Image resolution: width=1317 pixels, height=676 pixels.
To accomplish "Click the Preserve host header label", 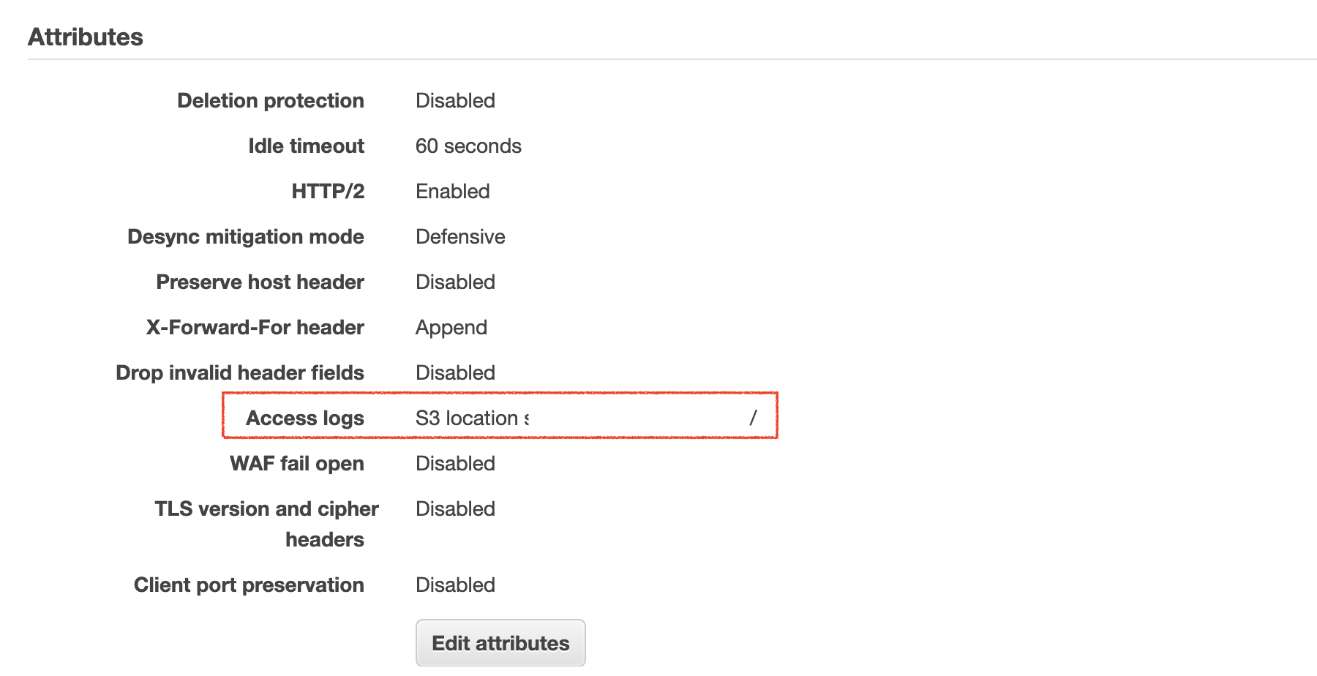I will pos(260,282).
